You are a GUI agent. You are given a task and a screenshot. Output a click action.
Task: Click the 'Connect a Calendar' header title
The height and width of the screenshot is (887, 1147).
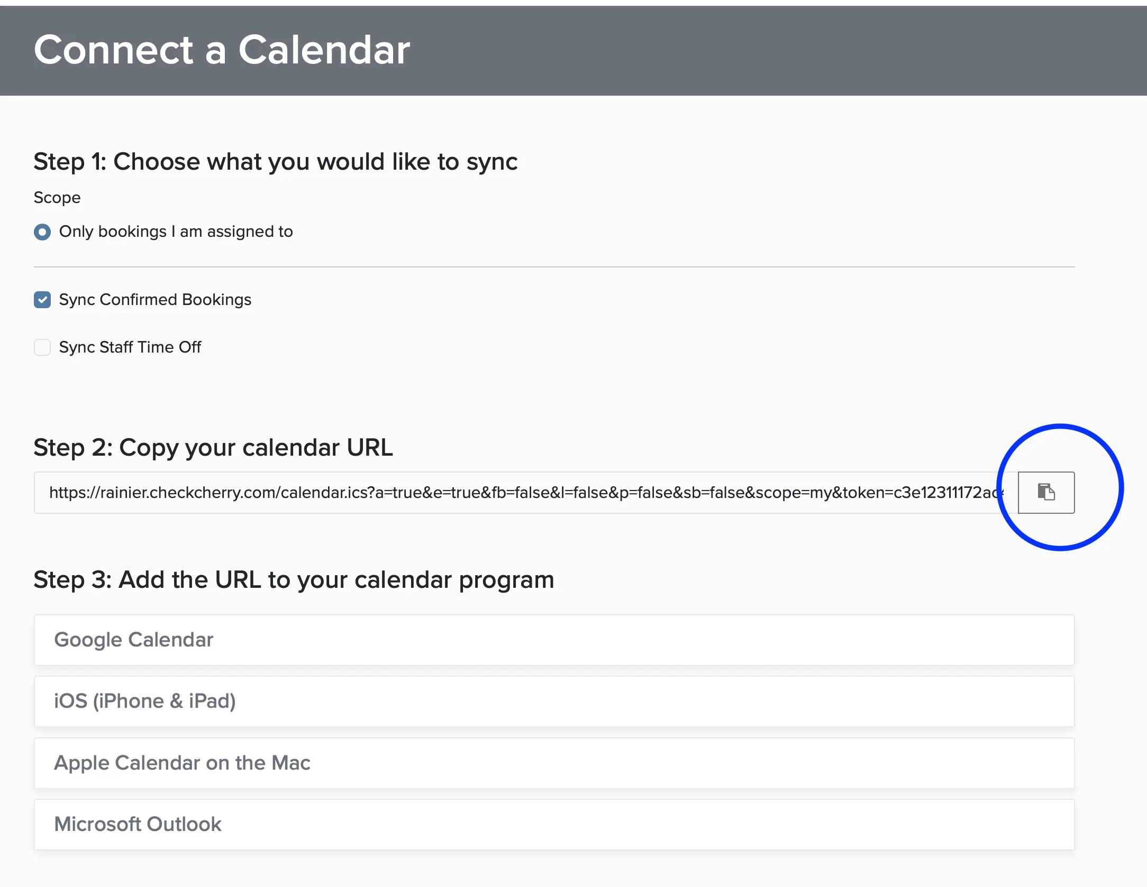[x=222, y=50]
